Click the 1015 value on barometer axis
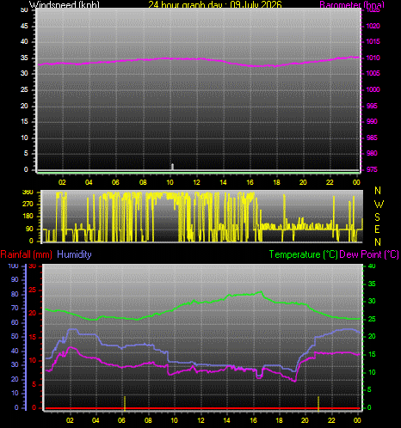The width and height of the screenshot is (401, 428). tap(373, 42)
